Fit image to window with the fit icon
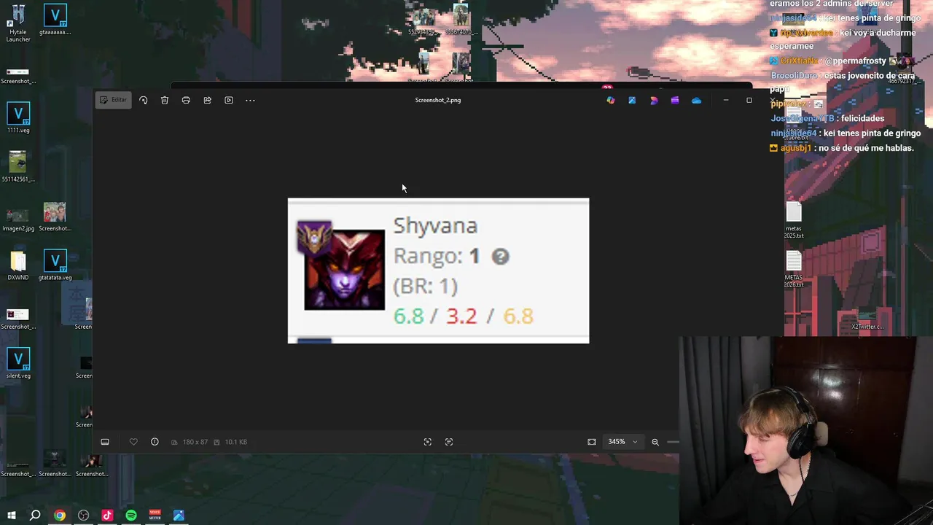The image size is (933, 525). click(x=592, y=442)
